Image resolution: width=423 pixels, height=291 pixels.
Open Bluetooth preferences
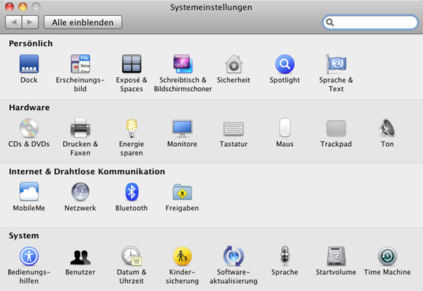click(132, 192)
